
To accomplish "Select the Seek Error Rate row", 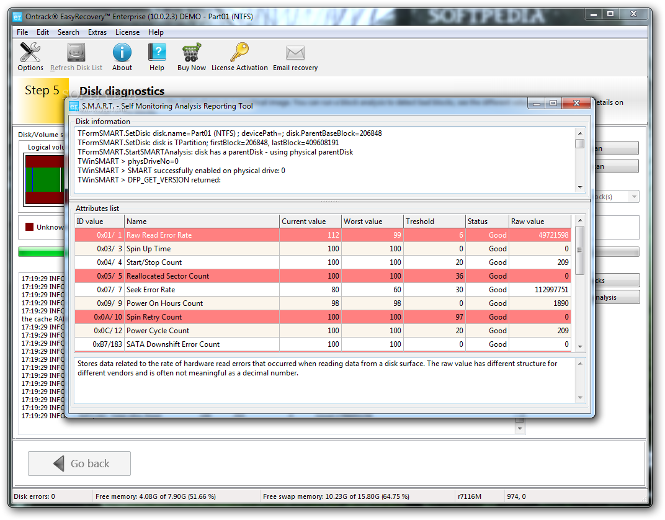I will [x=323, y=290].
